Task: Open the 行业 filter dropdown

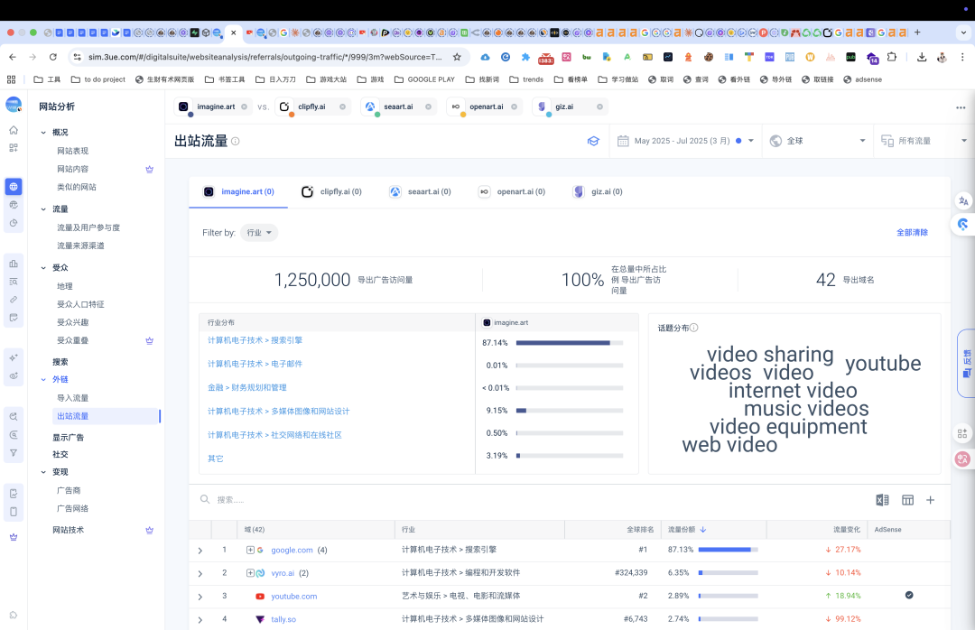Action: coord(259,233)
